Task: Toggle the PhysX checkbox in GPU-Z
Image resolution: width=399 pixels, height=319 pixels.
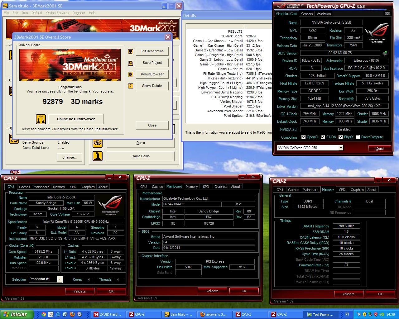Action: (x=341, y=137)
